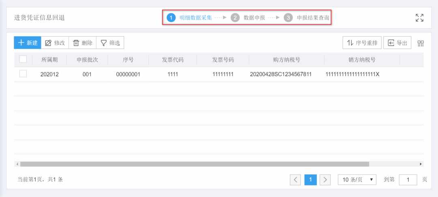Click the 到第 page number input field
Screen dimensions: 438x197
408,180
